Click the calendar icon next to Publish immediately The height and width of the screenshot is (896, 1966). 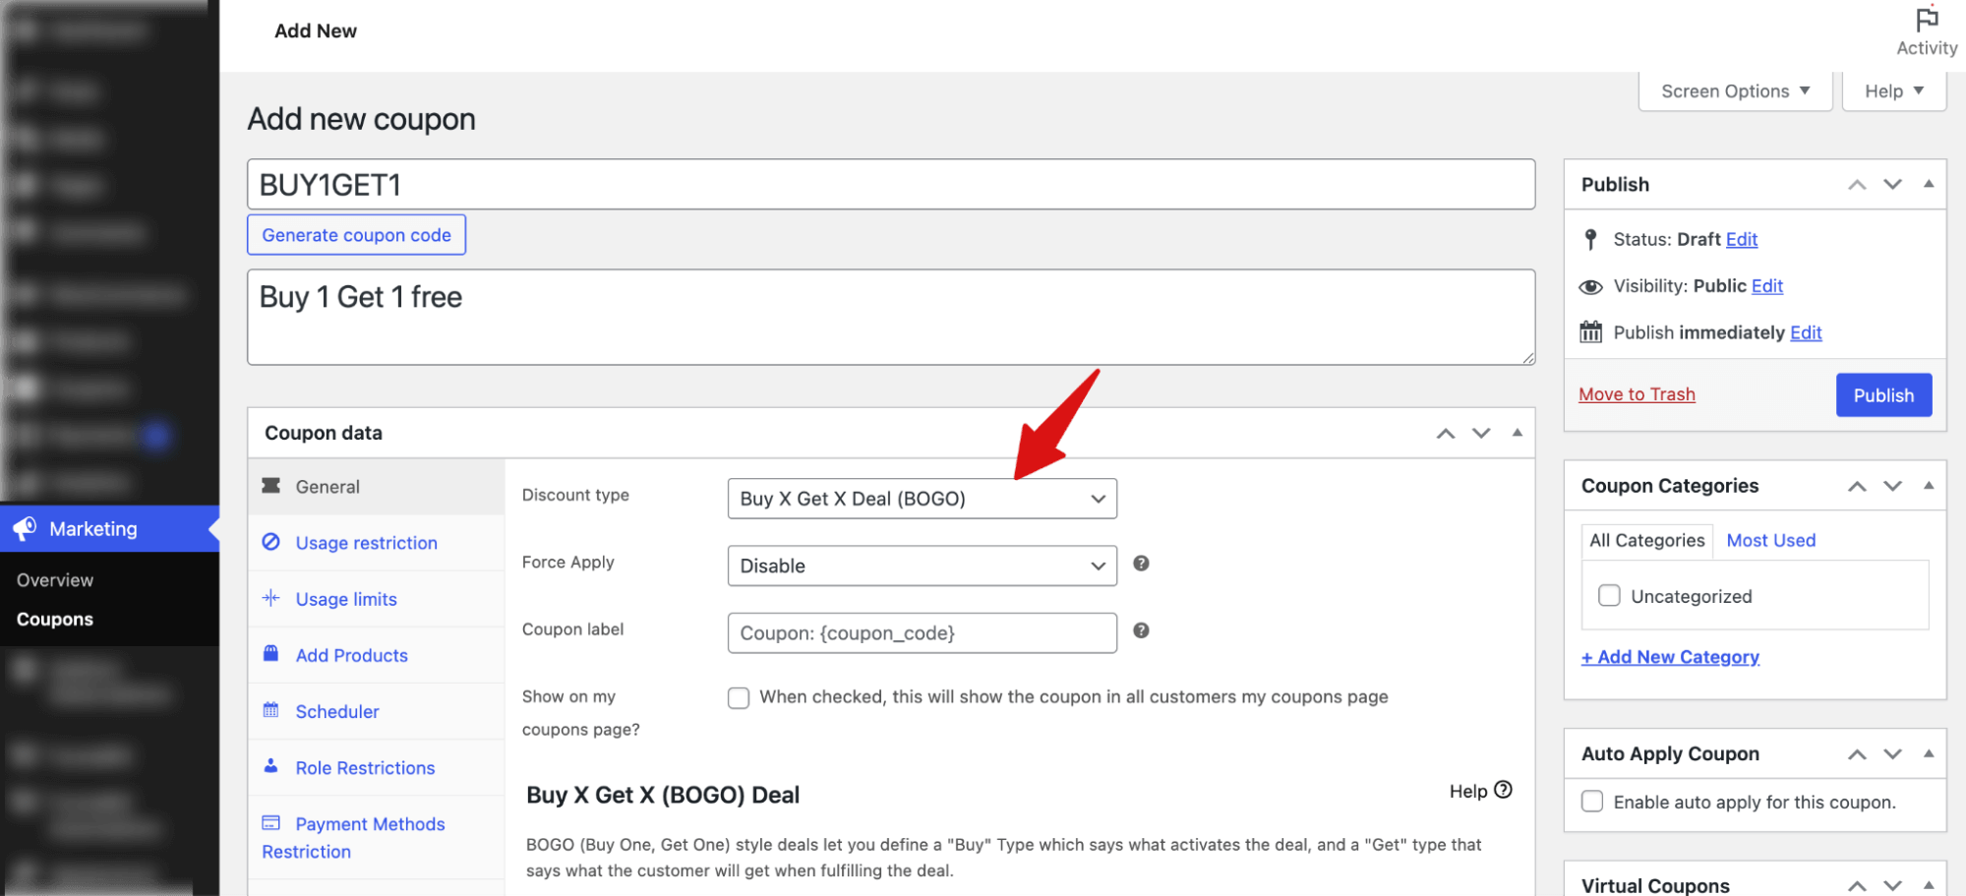click(x=1590, y=332)
